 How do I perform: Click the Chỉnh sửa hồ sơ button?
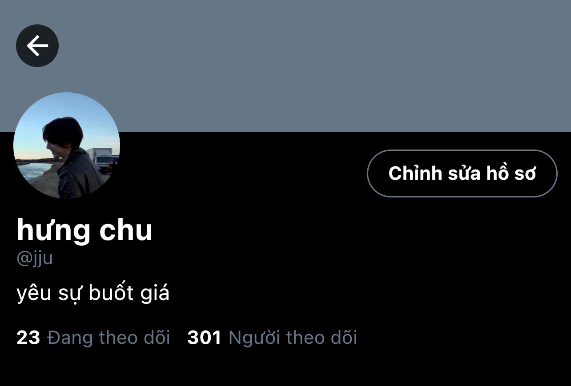[462, 173]
